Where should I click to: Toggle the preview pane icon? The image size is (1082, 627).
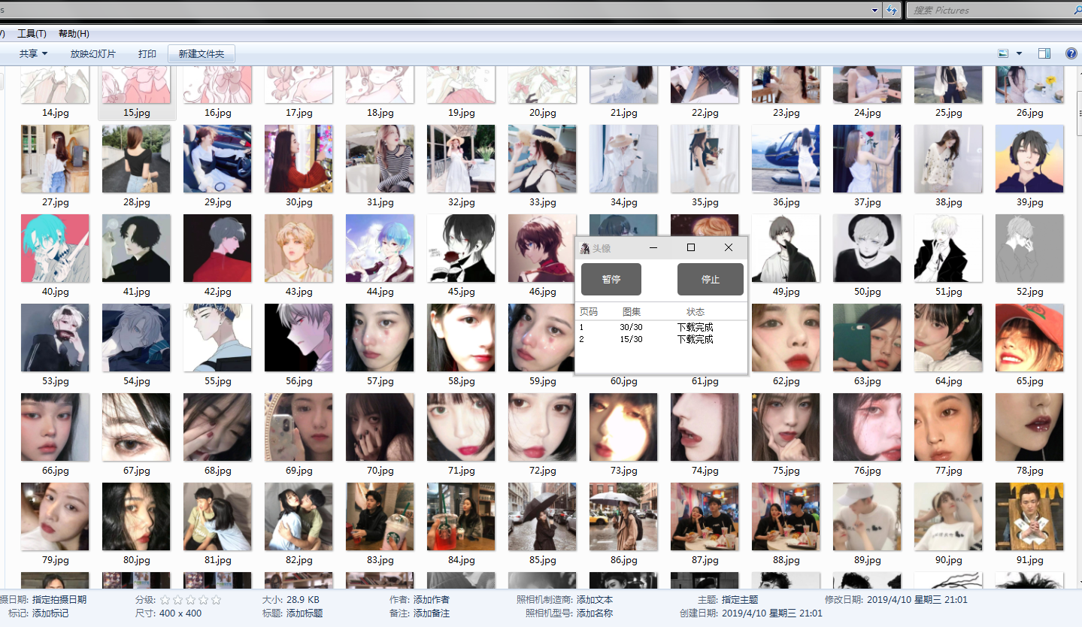tap(1044, 53)
